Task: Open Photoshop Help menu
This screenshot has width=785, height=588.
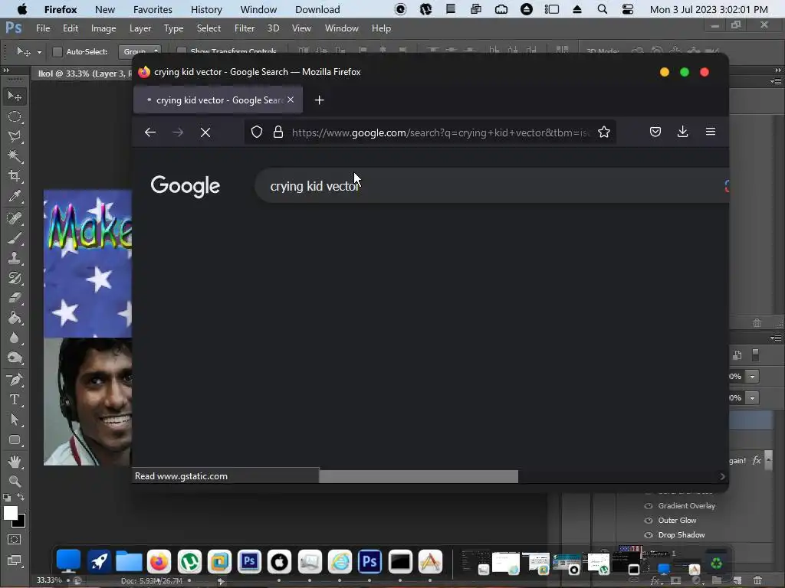Action: tap(381, 28)
